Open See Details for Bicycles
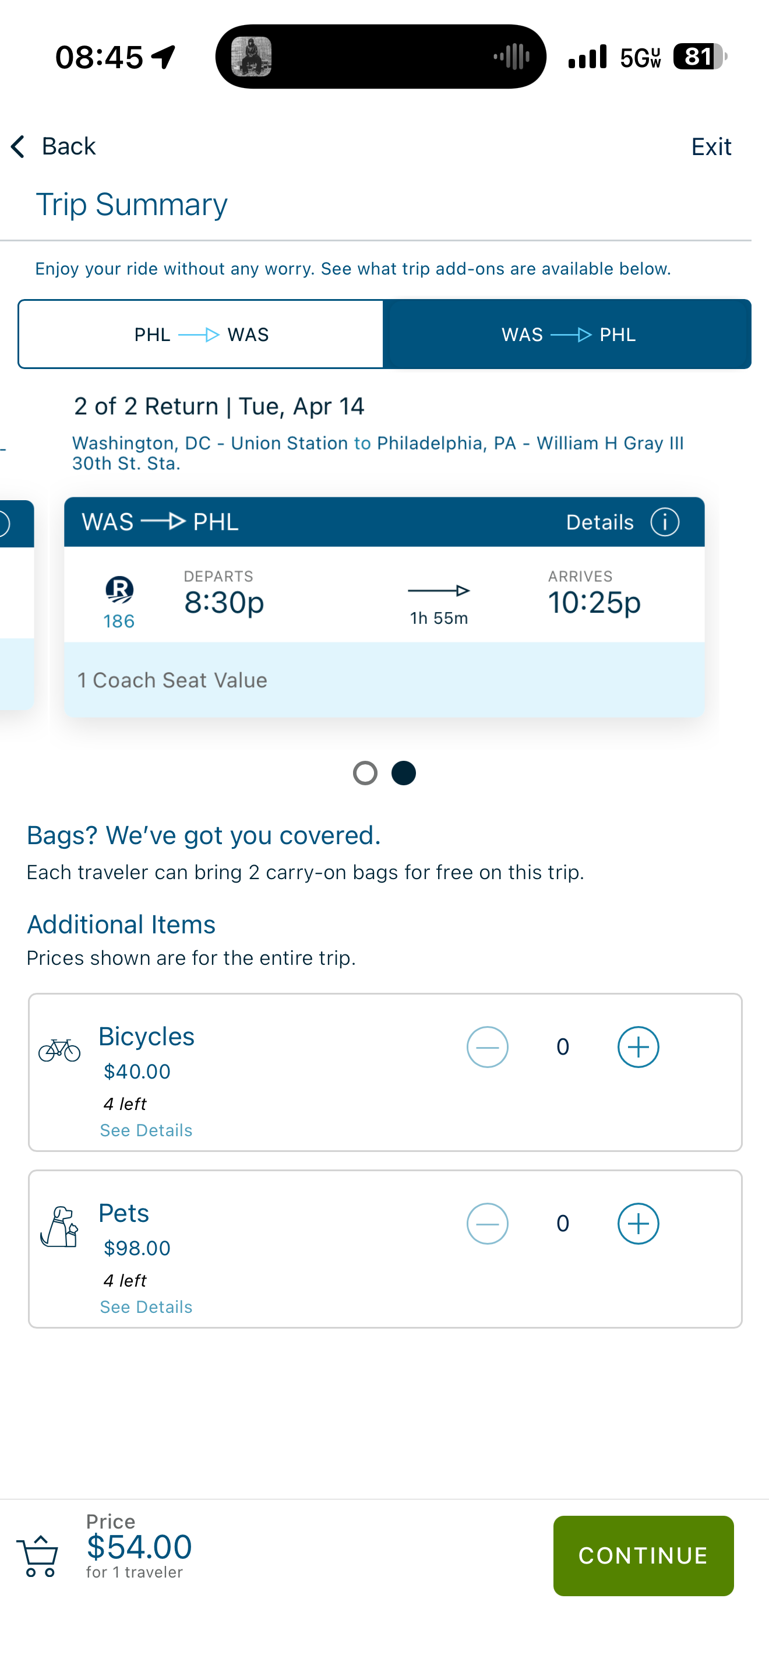Screen dimensions: 769x1672 [x=146, y=1130]
